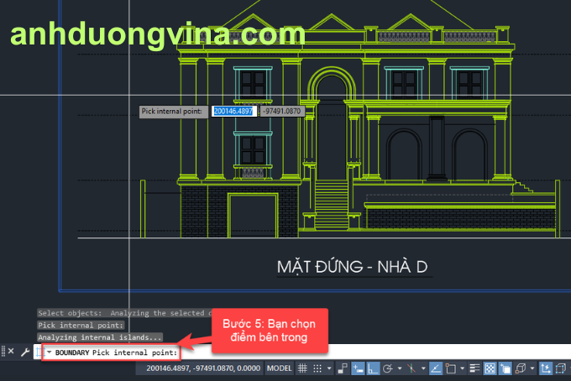Click the highlighted X coordinate input field
The height and width of the screenshot is (381, 571).
(x=233, y=111)
